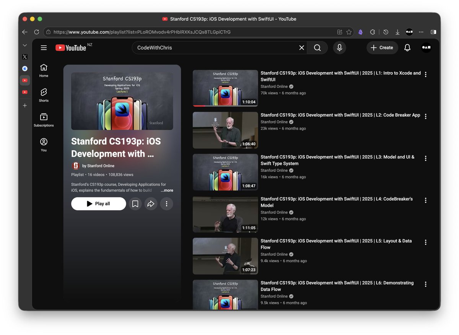Click the large playlist cover image
The height and width of the screenshot is (335, 459).
coord(122,101)
